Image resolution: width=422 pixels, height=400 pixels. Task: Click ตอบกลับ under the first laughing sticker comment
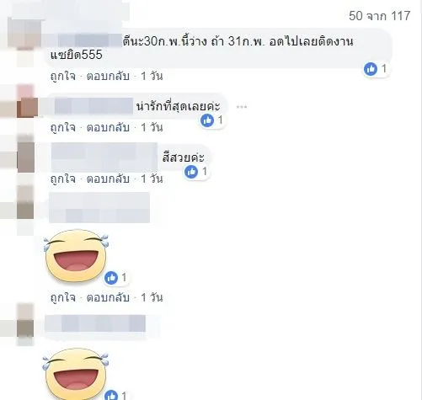(108, 297)
